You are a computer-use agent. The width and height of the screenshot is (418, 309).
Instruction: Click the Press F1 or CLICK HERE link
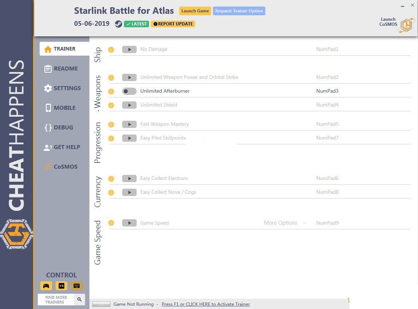click(206, 304)
